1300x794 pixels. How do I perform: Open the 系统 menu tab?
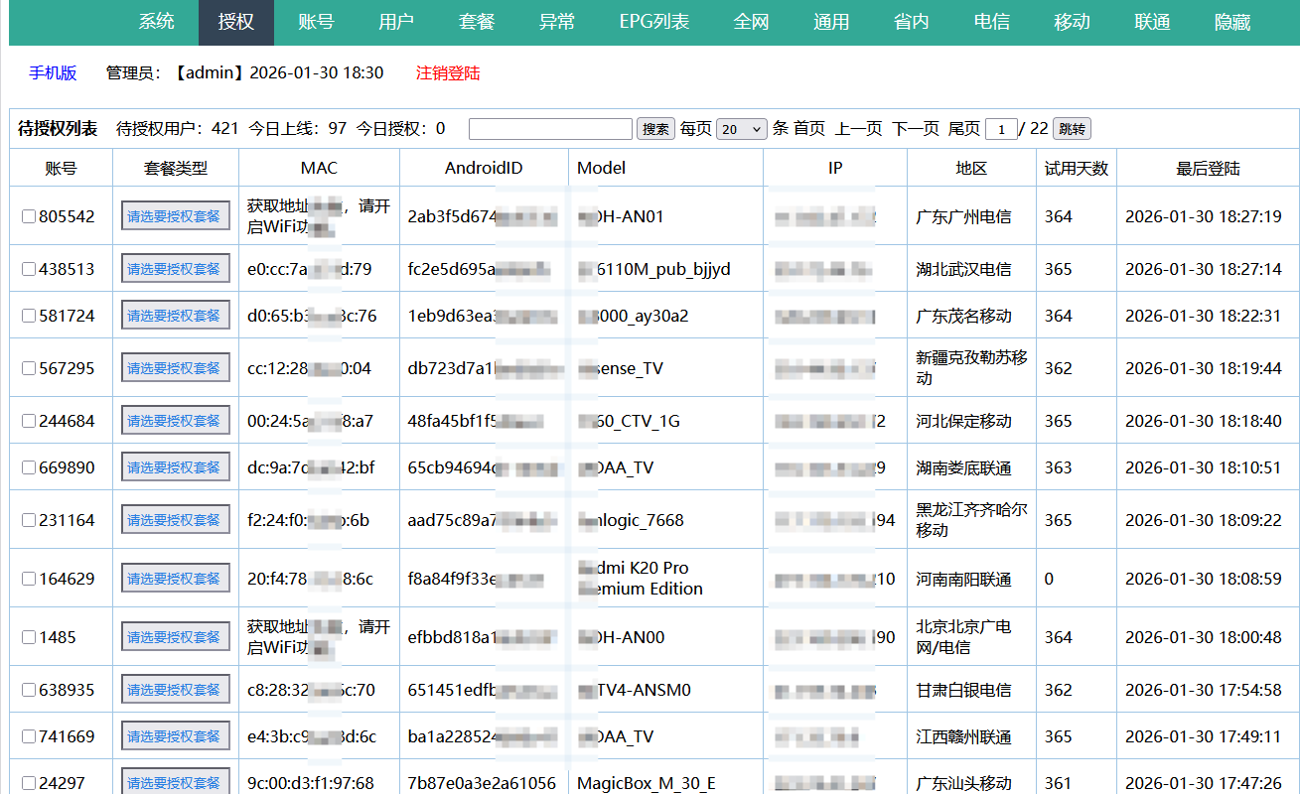click(156, 22)
